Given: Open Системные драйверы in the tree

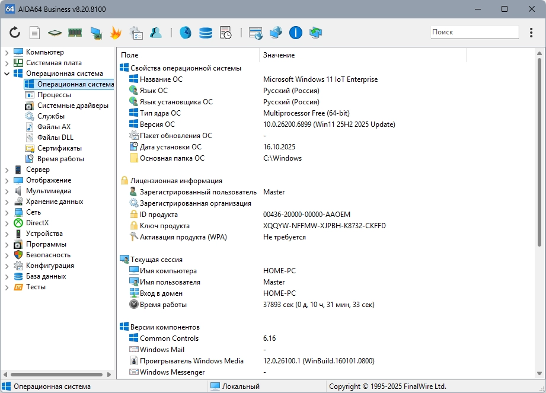Looking at the screenshot, I should (72, 106).
